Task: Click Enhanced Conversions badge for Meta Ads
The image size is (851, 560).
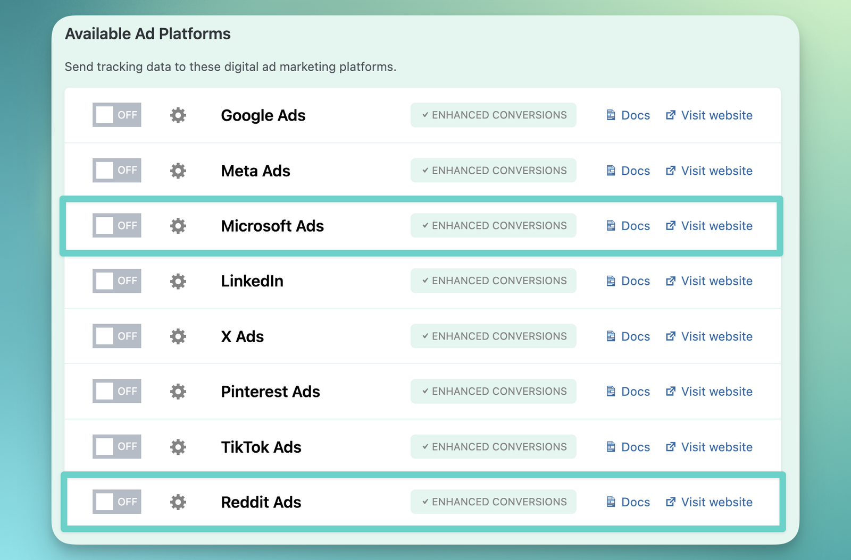Action: click(494, 171)
